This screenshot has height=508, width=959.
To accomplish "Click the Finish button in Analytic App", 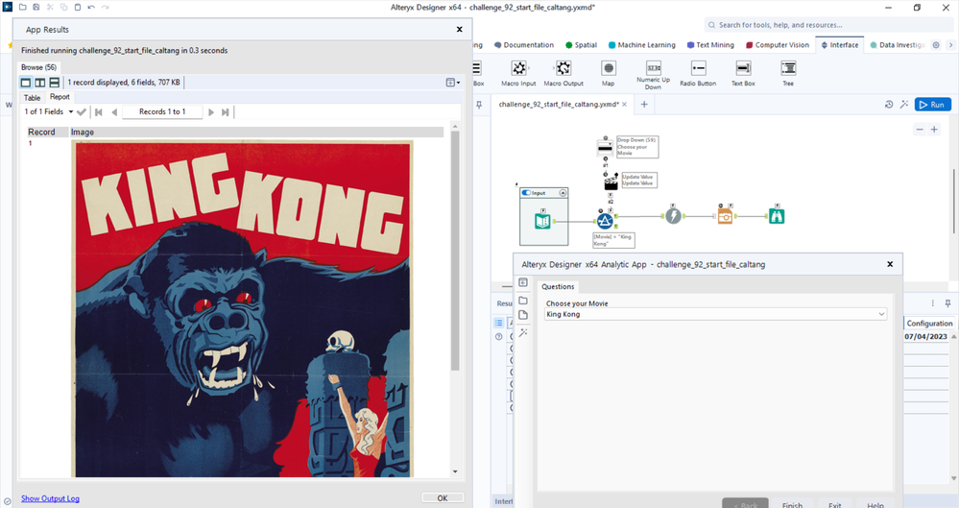I will click(792, 504).
